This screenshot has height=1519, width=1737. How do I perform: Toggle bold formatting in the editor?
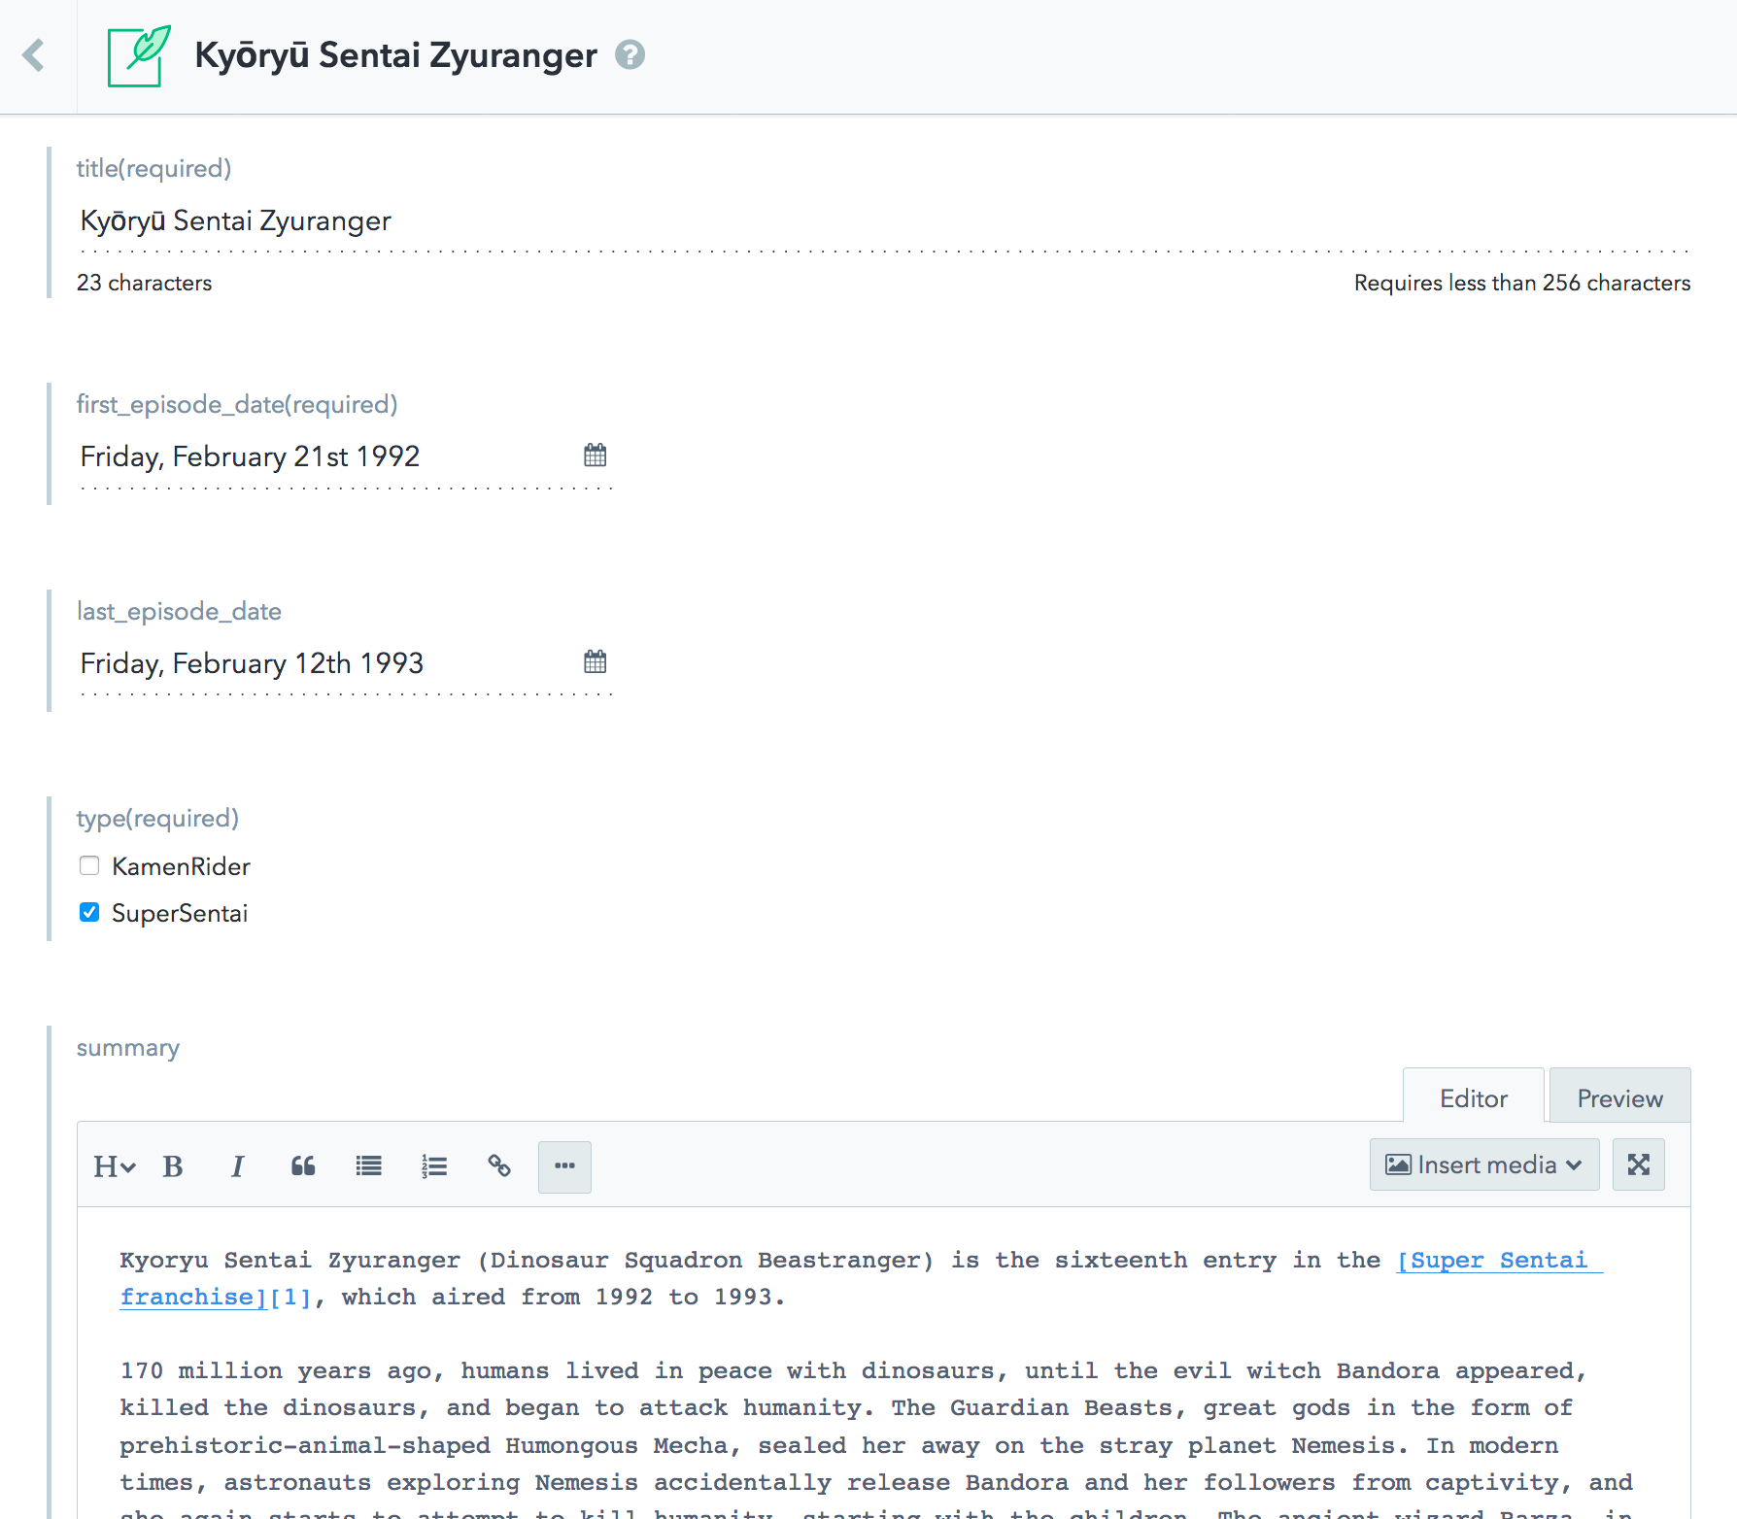(173, 1165)
